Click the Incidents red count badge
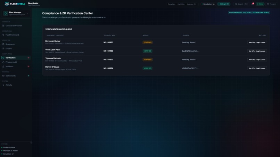280x157 pixels. pyautogui.click(x=28, y=67)
